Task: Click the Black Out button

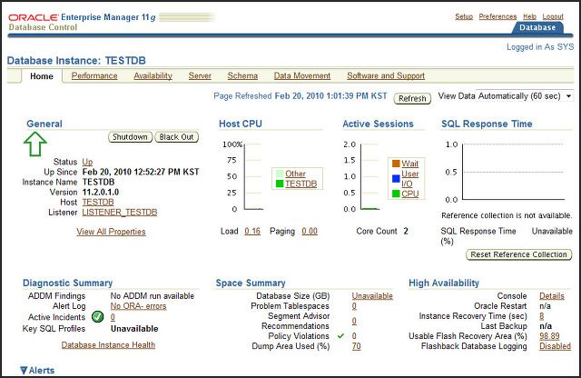Action: [x=176, y=137]
